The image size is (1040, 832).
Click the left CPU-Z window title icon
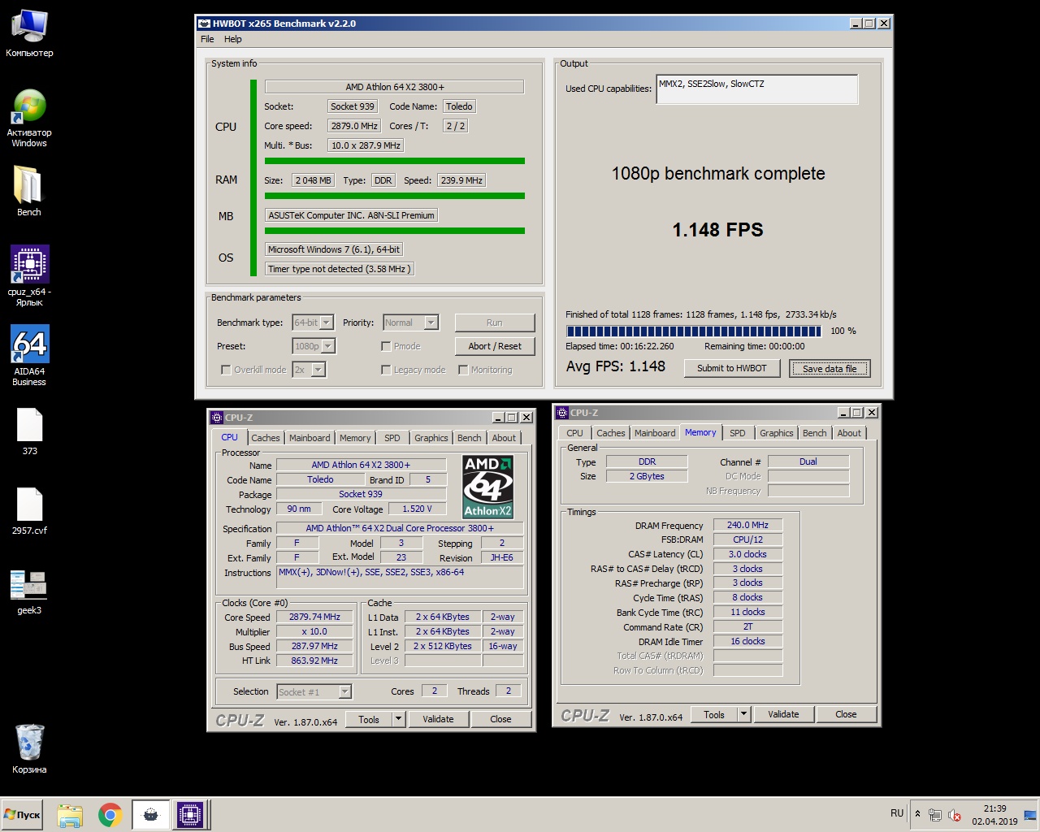217,418
